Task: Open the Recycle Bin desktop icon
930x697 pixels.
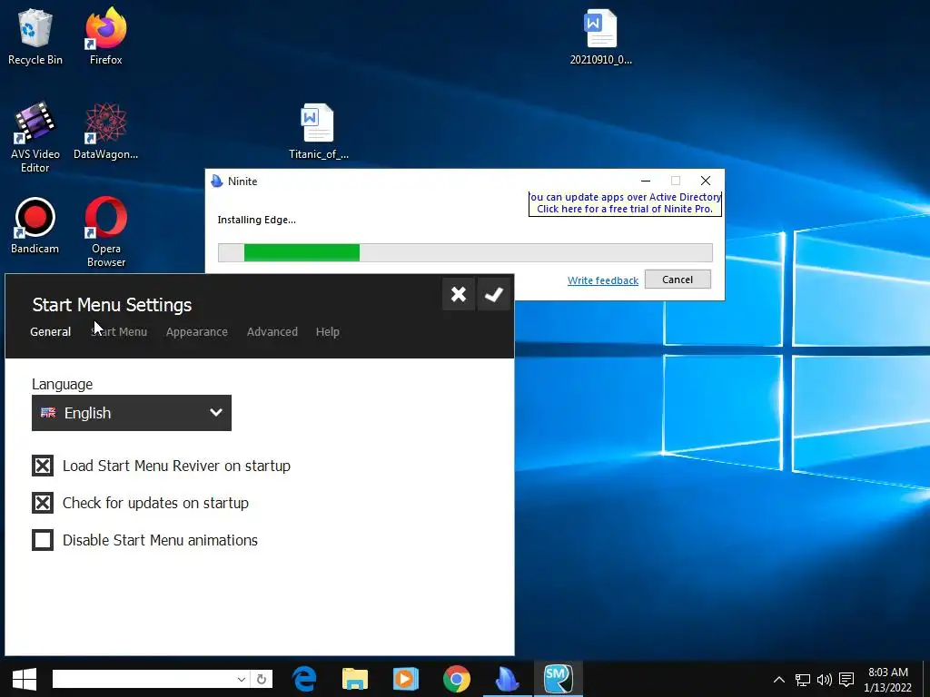Action: (x=35, y=36)
